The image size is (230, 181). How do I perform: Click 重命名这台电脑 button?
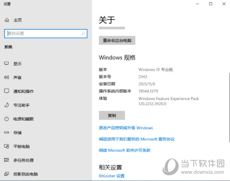117,40
